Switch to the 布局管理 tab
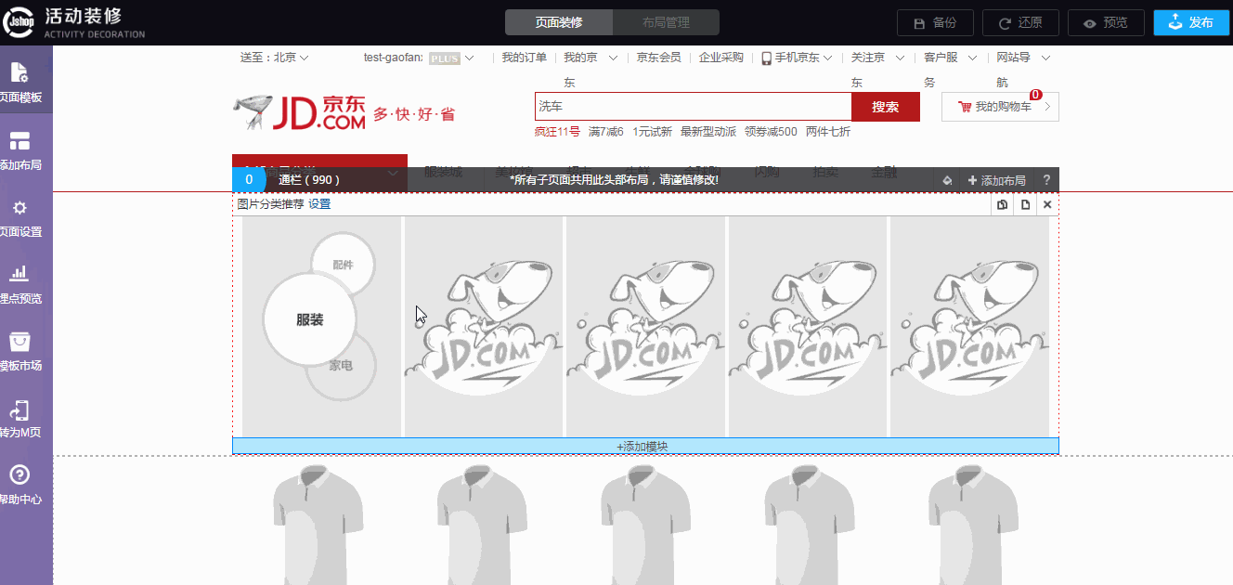The image size is (1233, 585). click(666, 22)
